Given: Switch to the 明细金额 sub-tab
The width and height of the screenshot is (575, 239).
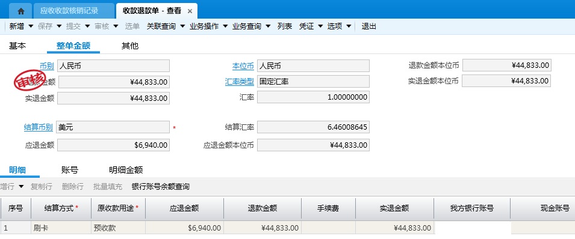Looking at the screenshot, I should tap(126, 170).
